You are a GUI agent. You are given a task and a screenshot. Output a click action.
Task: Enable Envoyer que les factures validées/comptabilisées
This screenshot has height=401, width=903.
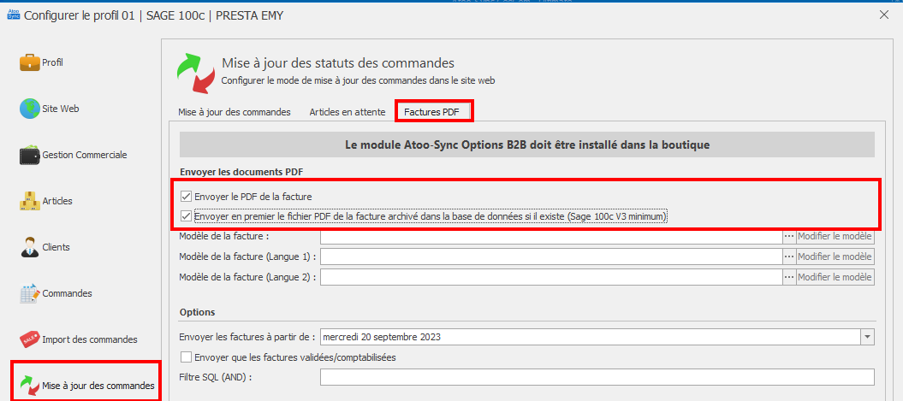point(186,357)
